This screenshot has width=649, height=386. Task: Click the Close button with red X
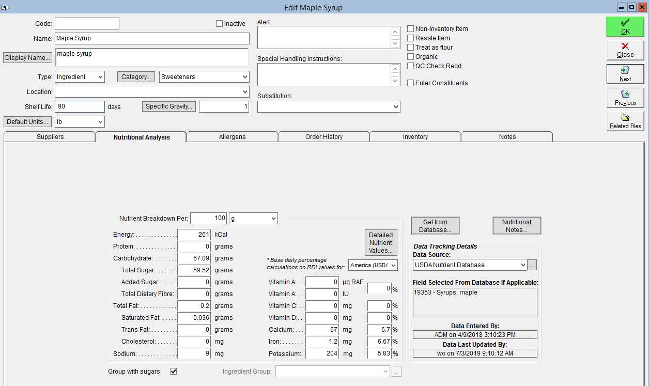[625, 50]
